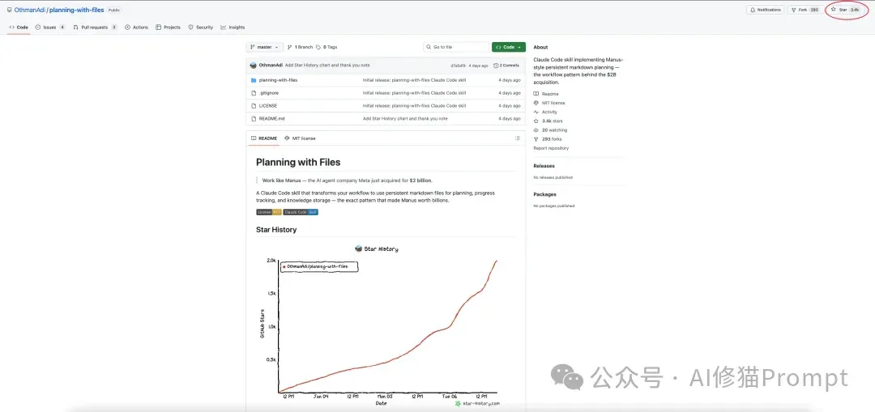
Task: Expand the master branch dropdown
Action: click(x=264, y=47)
